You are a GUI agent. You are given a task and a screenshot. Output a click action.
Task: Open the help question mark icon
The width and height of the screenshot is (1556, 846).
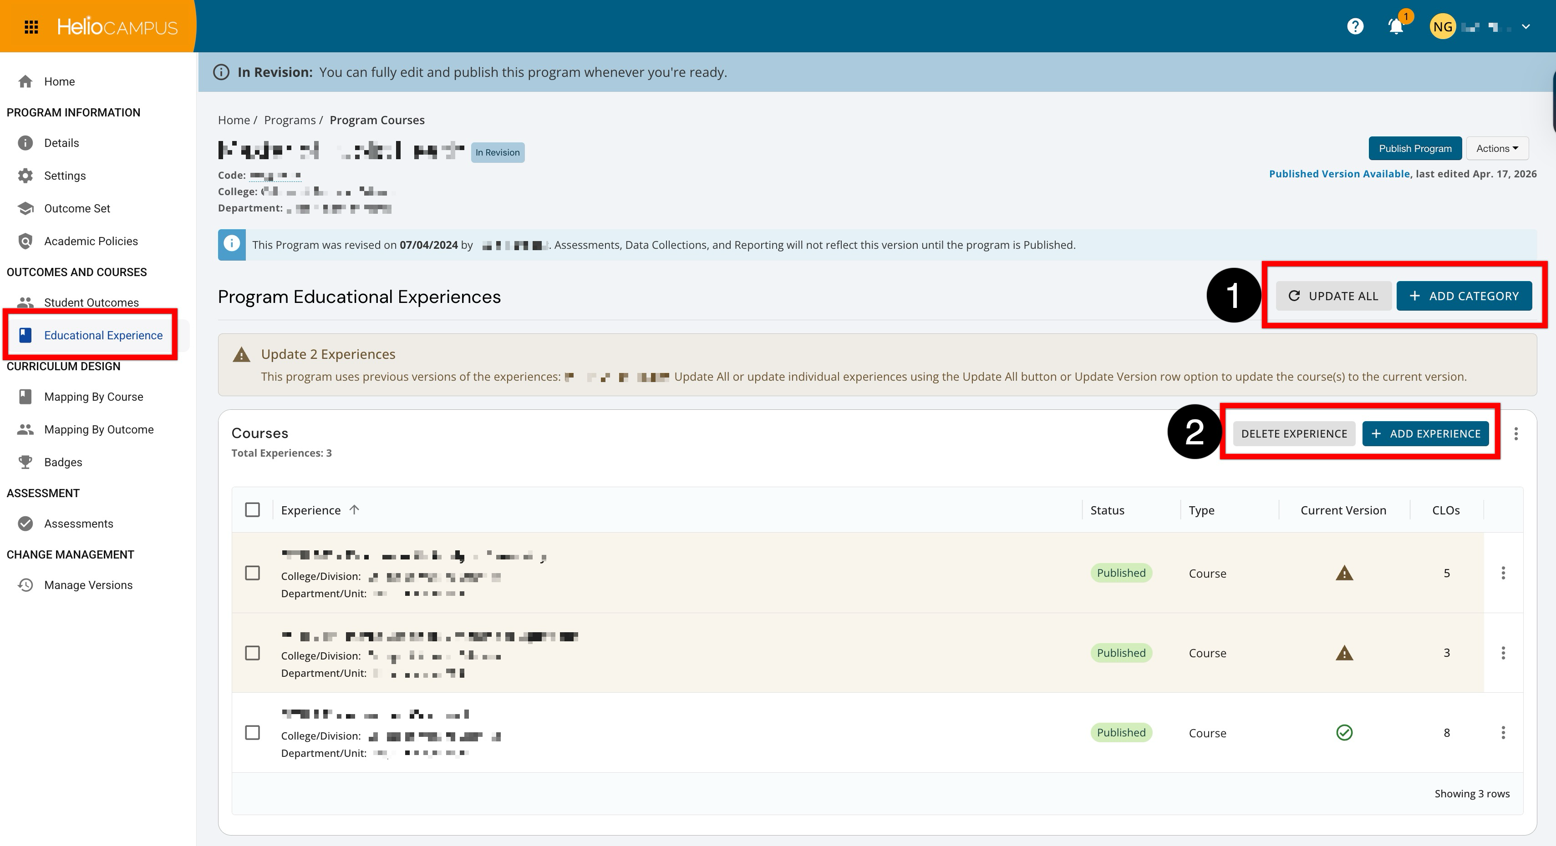(x=1355, y=26)
